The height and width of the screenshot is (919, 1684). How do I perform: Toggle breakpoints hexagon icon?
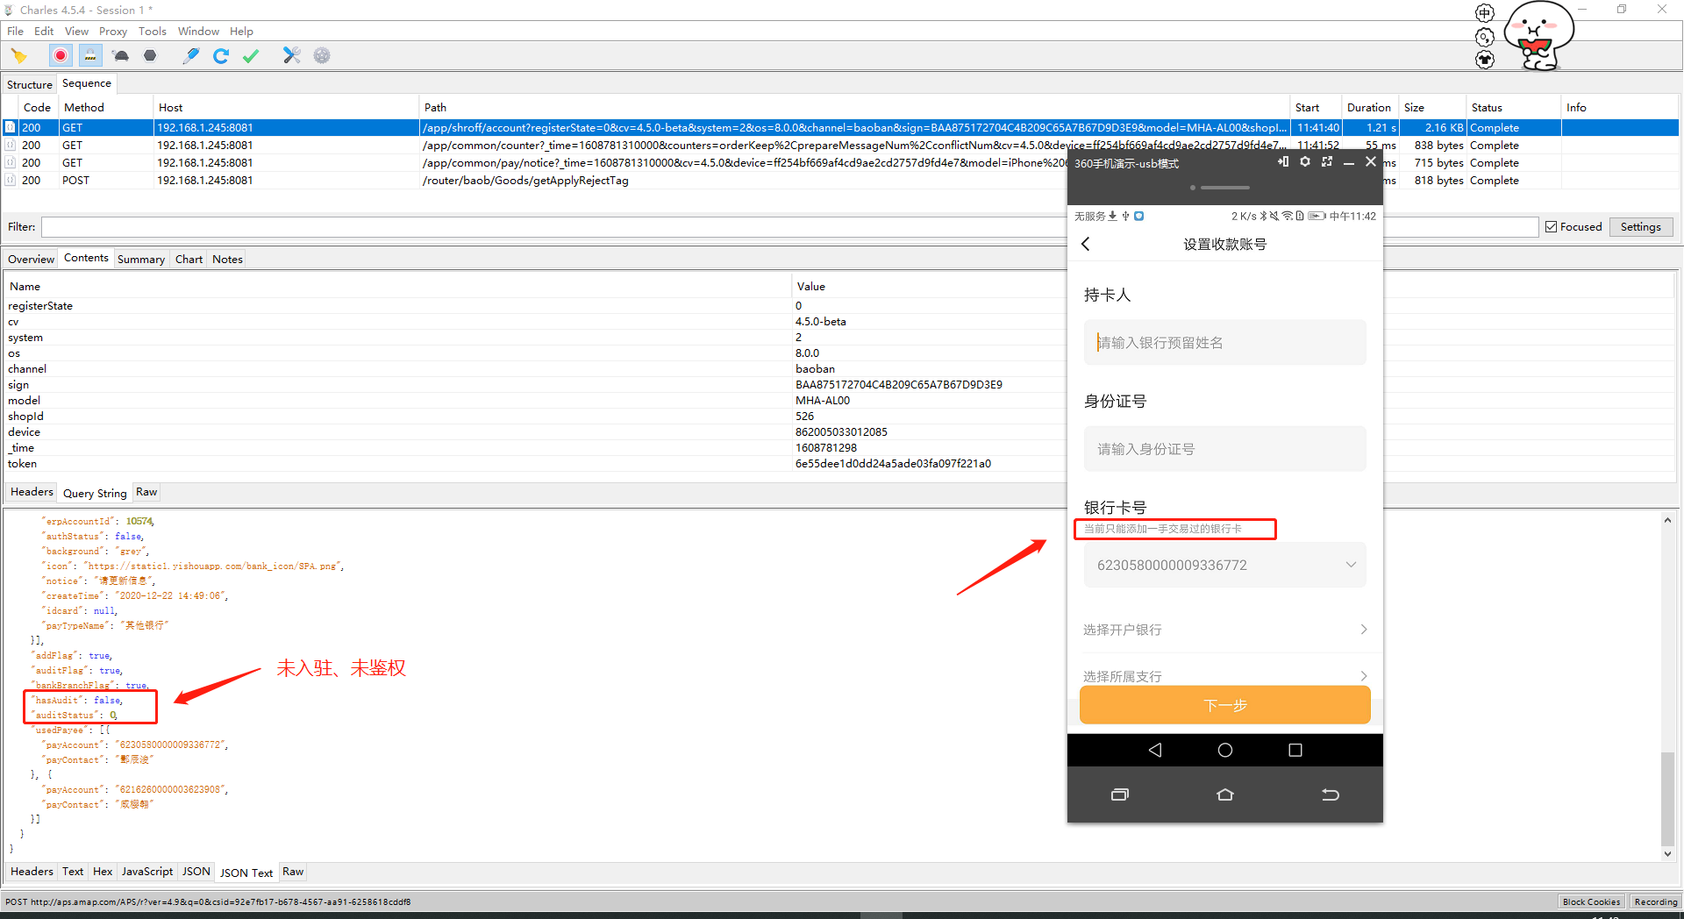(150, 56)
